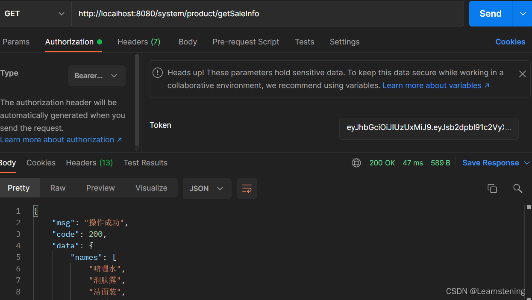Image resolution: width=532 pixels, height=300 pixels.
Task: Click the info icon in Heads up banner
Action: point(158,73)
